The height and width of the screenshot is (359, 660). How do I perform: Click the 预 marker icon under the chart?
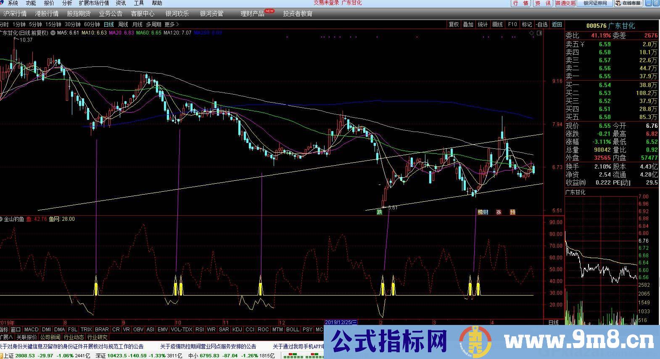(x=512, y=212)
